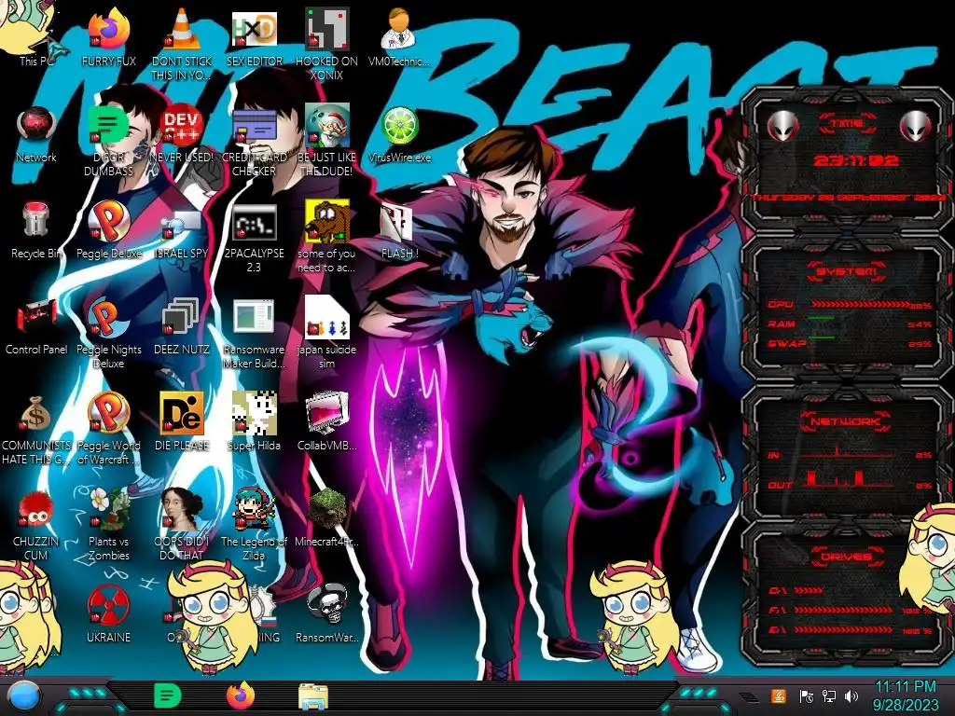Screen dimensions: 955x716
Task: Open the network tray icon
Action: pyautogui.click(x=829, y=696)
